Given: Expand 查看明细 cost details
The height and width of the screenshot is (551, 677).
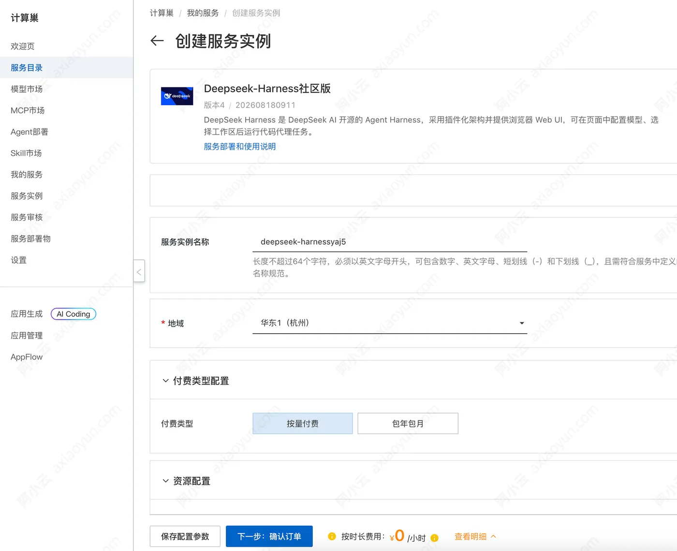Looking at the screenshot, I should click(x=475, y=537).
